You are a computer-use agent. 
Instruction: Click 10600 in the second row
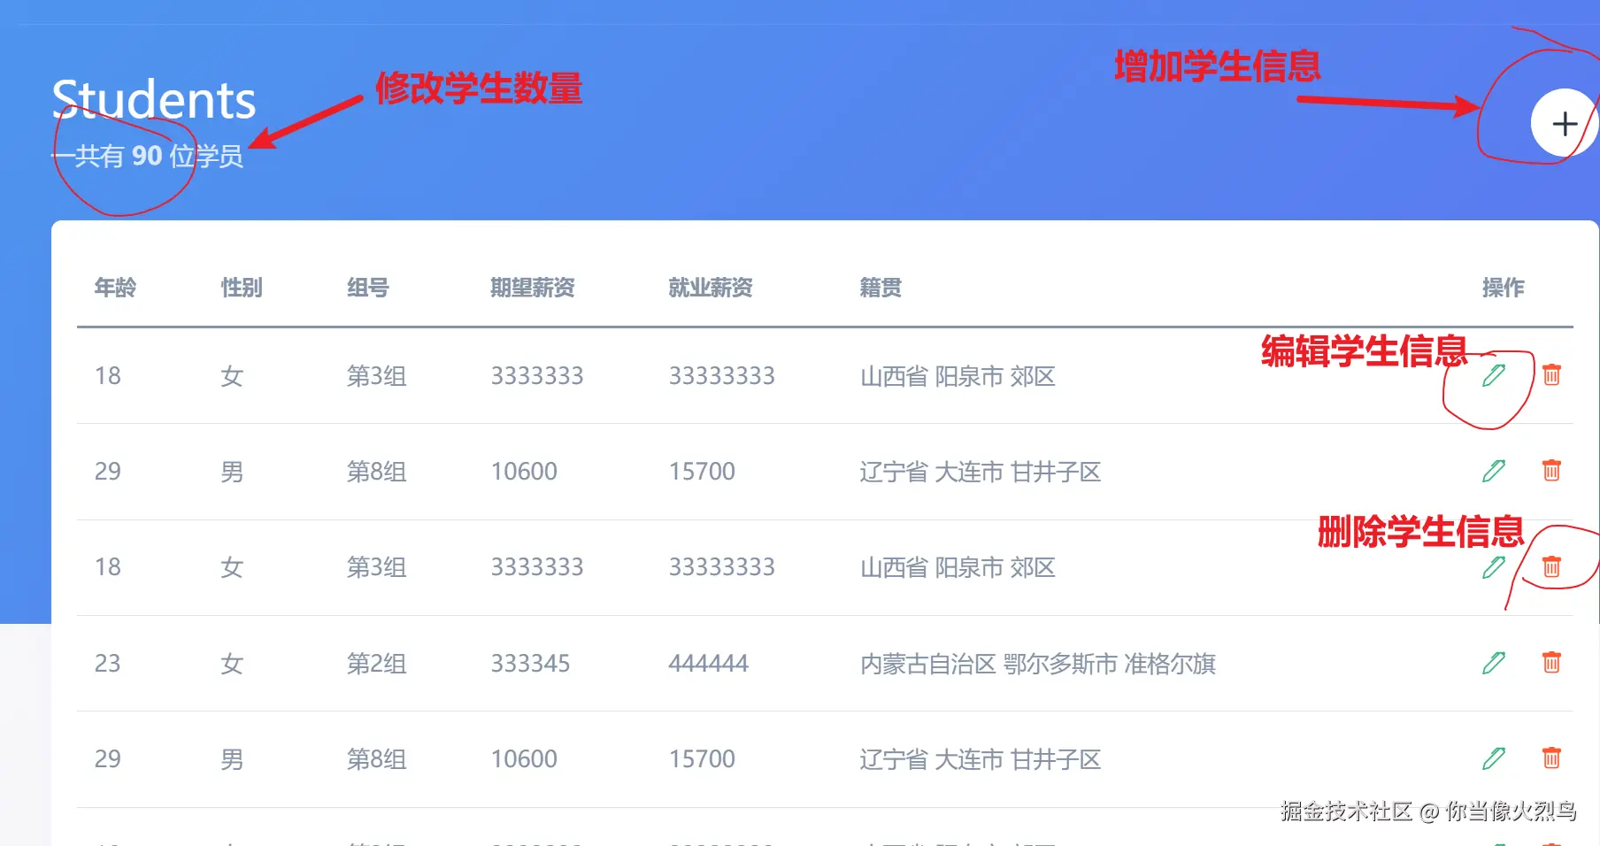click(525, 471)
